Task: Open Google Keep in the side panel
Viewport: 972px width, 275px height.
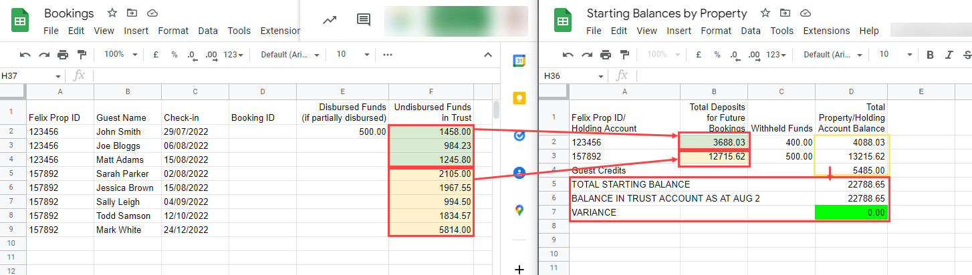Action: (519, 98)
